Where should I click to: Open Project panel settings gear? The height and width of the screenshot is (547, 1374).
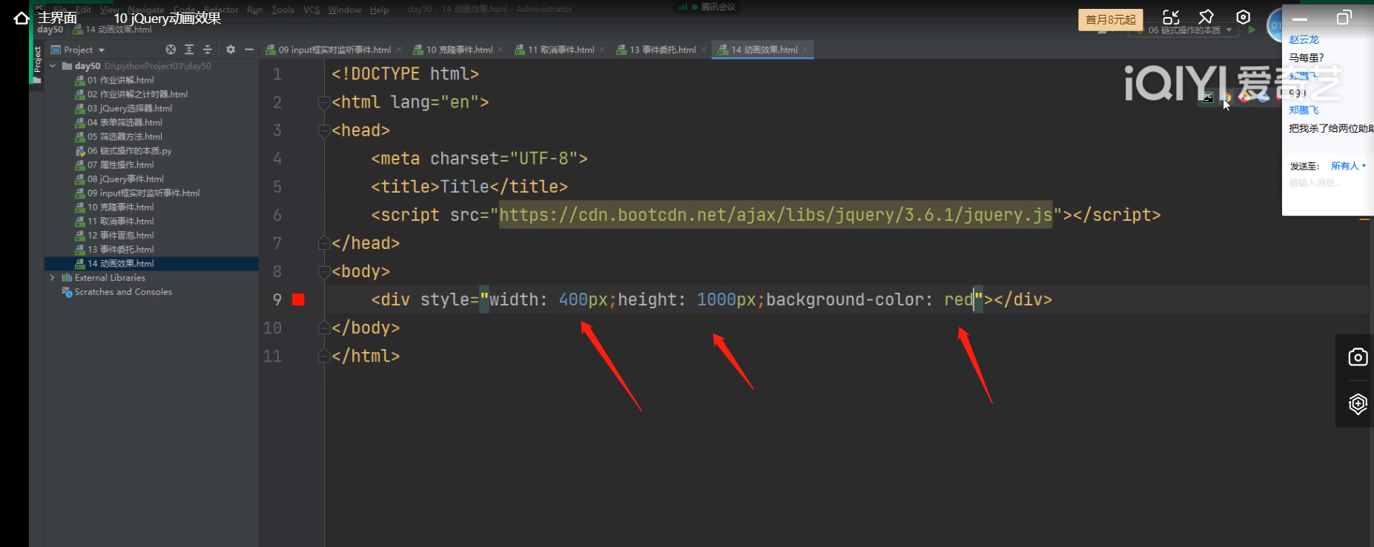pos(231,50)
